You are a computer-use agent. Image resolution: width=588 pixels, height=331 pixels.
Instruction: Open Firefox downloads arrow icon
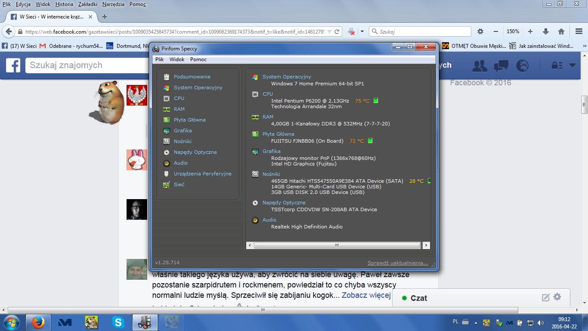coord(546,31)
